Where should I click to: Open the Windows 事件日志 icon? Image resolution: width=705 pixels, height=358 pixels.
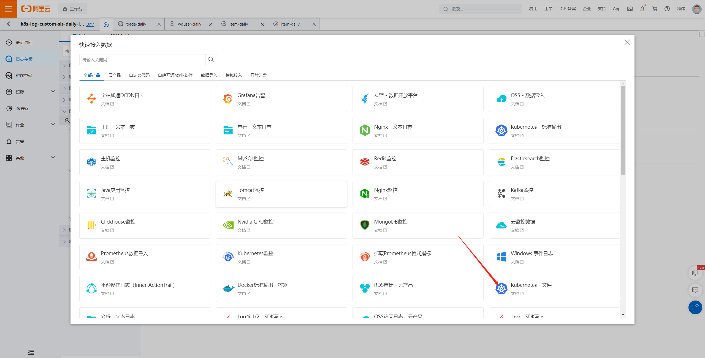[x=501, y=257]
